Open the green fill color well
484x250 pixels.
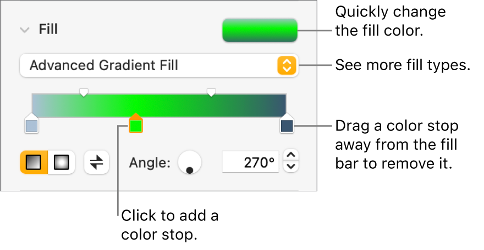[x=259, y=31]
